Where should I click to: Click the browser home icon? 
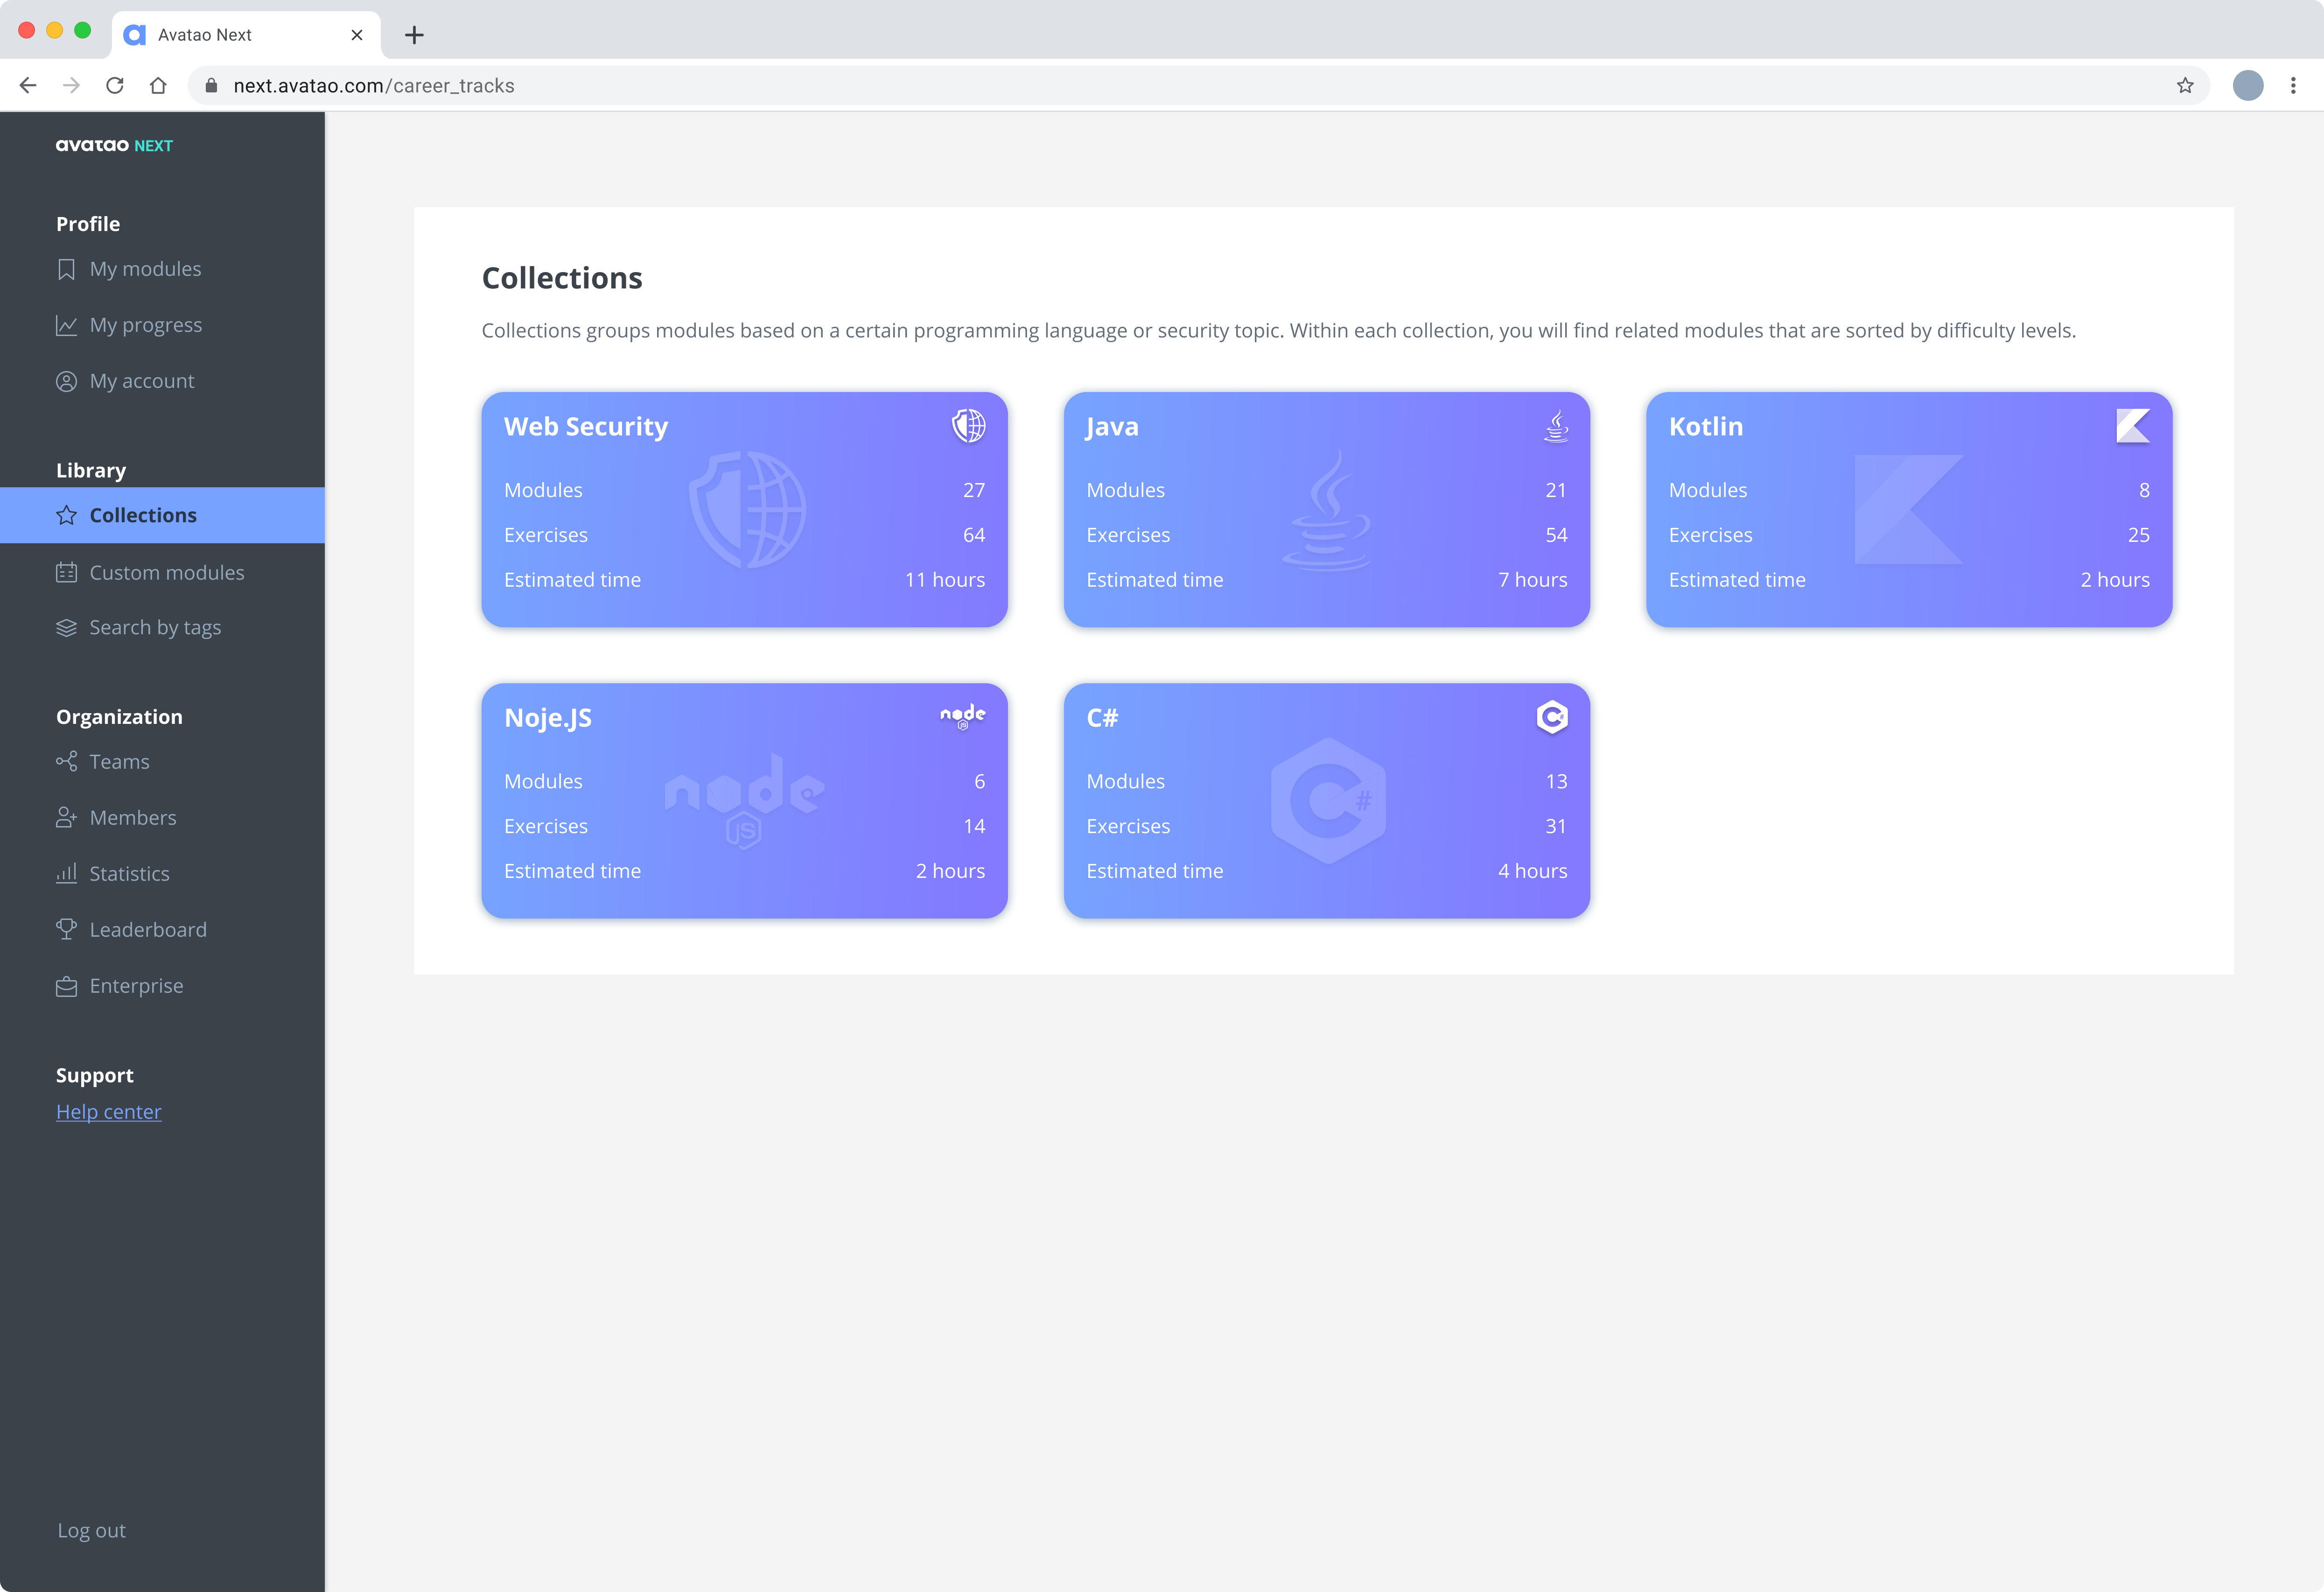158,86
